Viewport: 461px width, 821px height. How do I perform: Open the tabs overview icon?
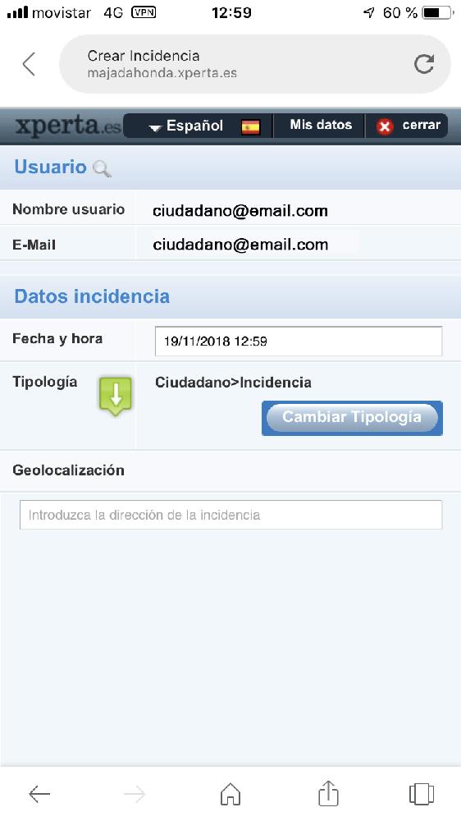(422, 794)
